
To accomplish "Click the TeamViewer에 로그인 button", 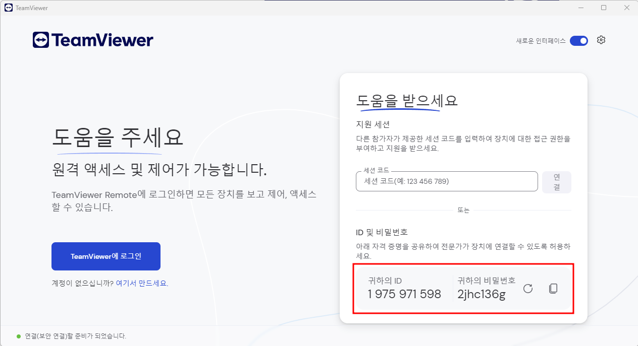I will 105,256.
